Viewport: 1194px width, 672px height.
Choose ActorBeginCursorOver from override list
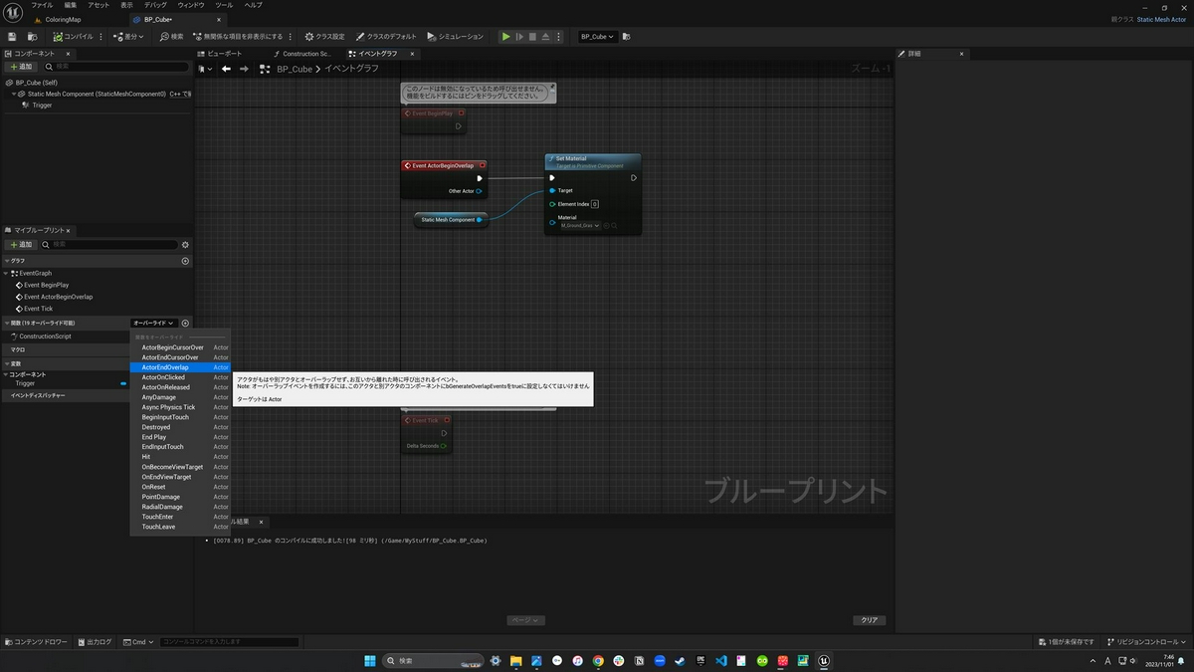tap(180, 347)
